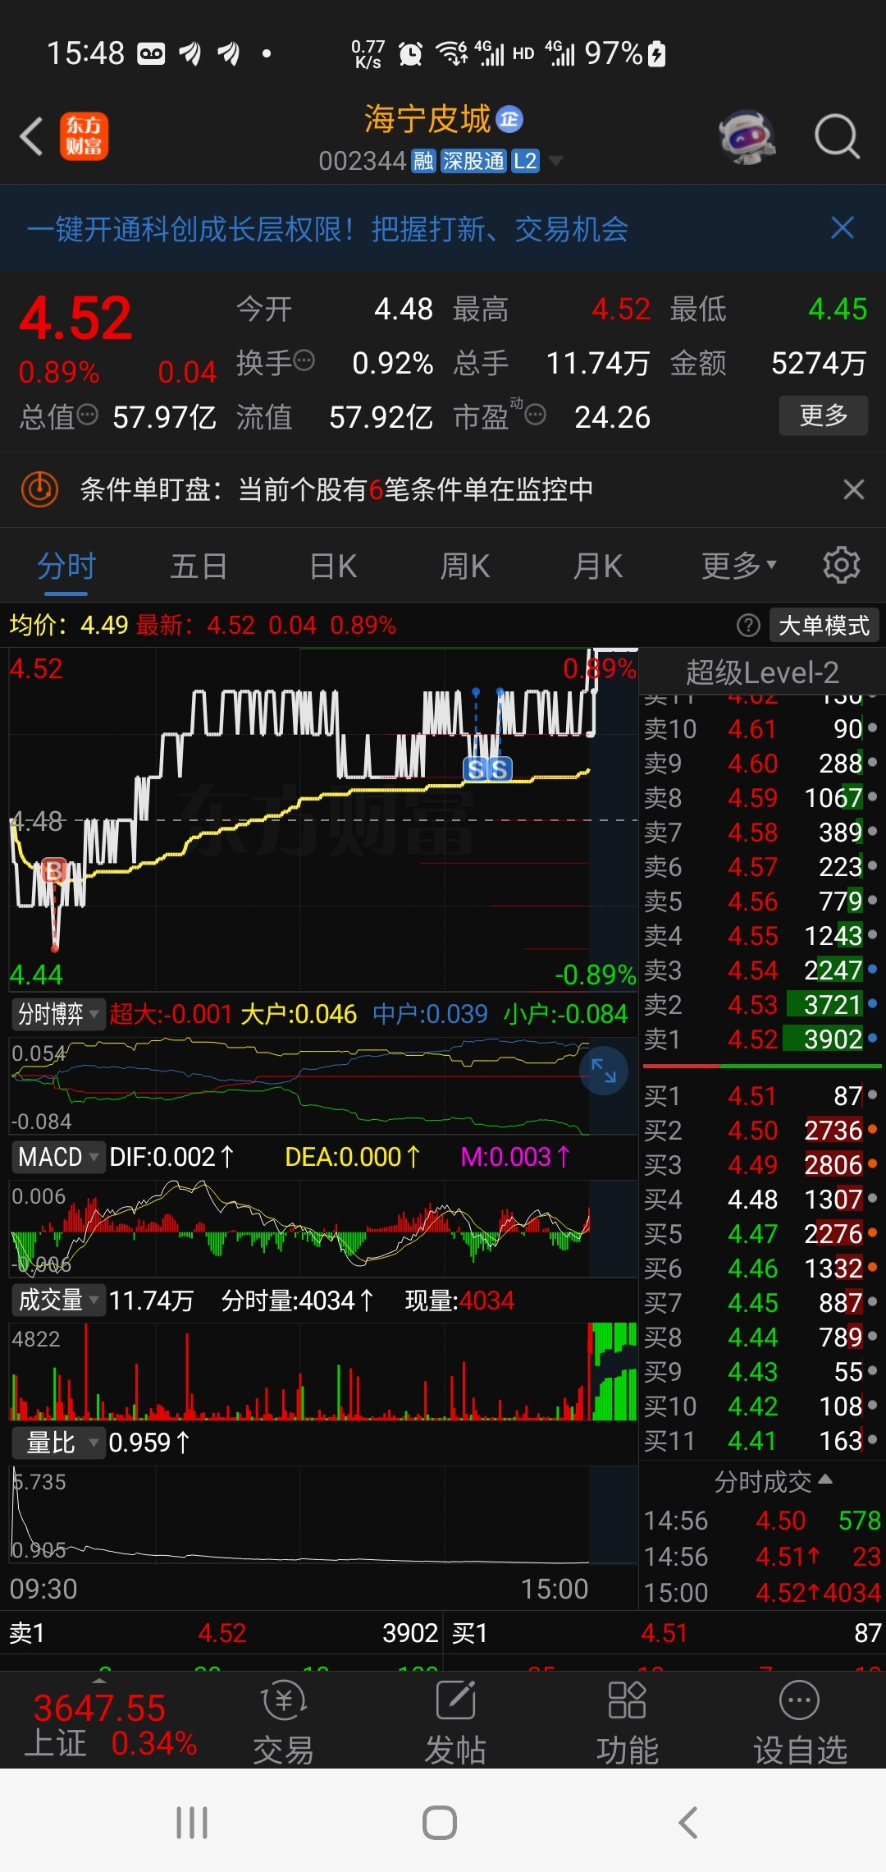Screen dimensions: 886x1872
Task: Tap bottom bar 卖1 4.52 quote
Action: (x=223, y=1633)
